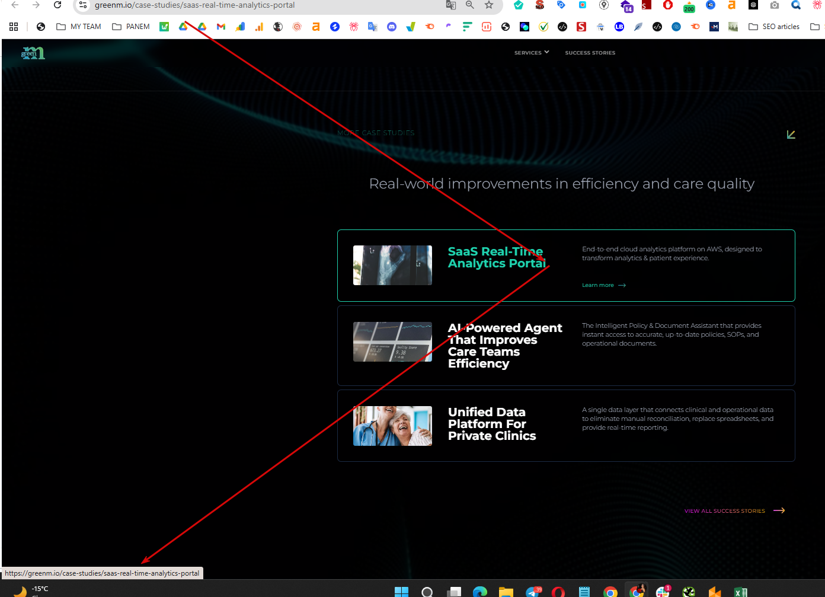Open the red S bookmark icon
825x597 pixels.
[x=581, y=27]
